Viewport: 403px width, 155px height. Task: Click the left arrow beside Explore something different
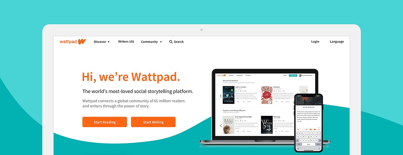[220, 125]
